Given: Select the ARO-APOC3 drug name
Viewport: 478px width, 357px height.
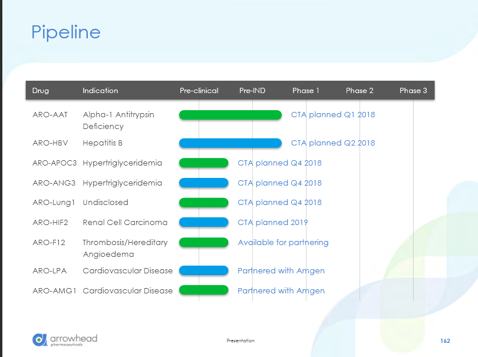Looking at the screenshot, I should click(55, 163).
